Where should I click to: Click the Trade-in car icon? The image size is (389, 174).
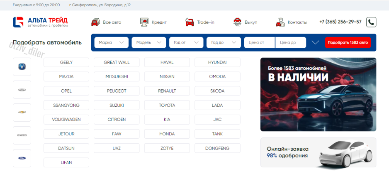point(190,22)
